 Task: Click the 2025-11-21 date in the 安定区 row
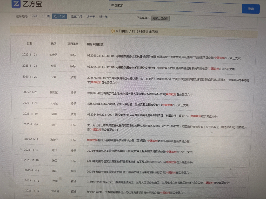(x=30, y=55)
